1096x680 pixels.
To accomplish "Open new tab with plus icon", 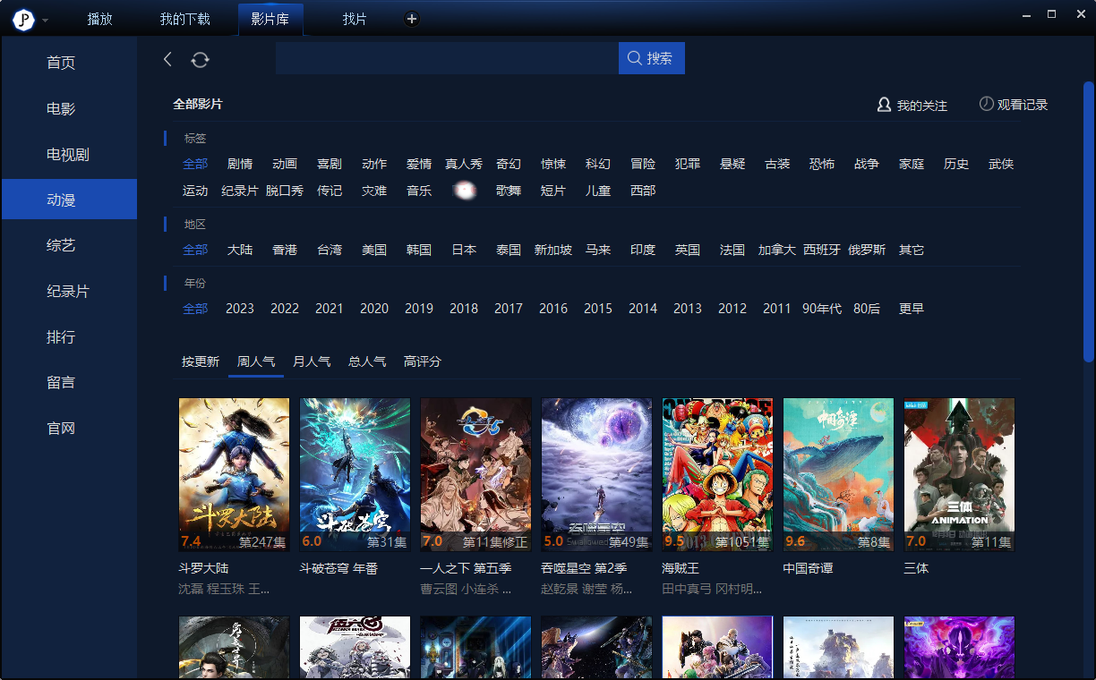I will click(x=411, y=19).
